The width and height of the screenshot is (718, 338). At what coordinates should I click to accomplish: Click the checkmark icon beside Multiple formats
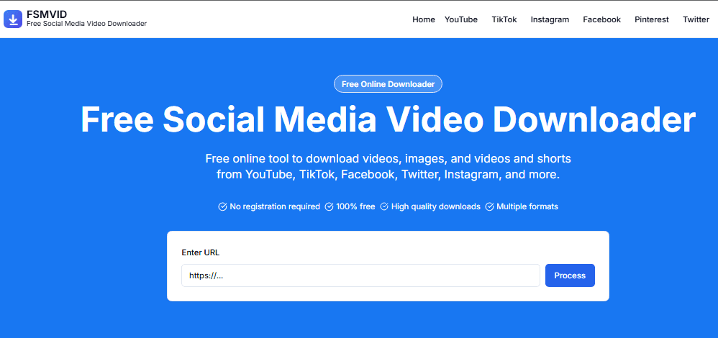[x=489, y=206]
